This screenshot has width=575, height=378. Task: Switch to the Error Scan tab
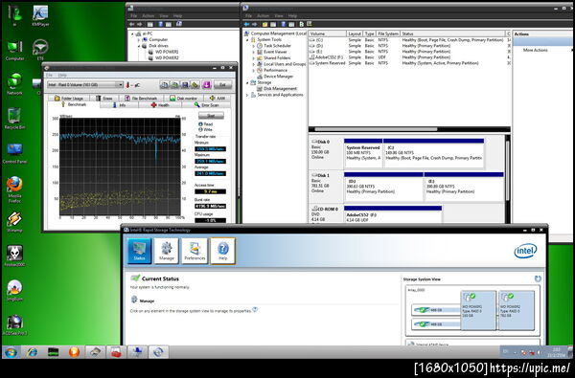point(206,105)
